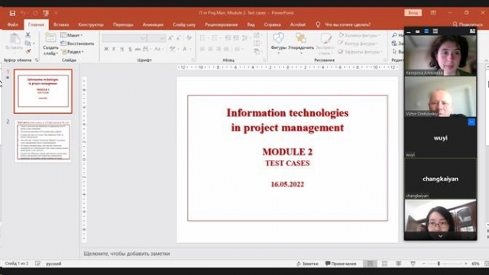The image size is (489, 275).
Task: Switch to the Анимация ribbon tab
Action: point(153,24)
